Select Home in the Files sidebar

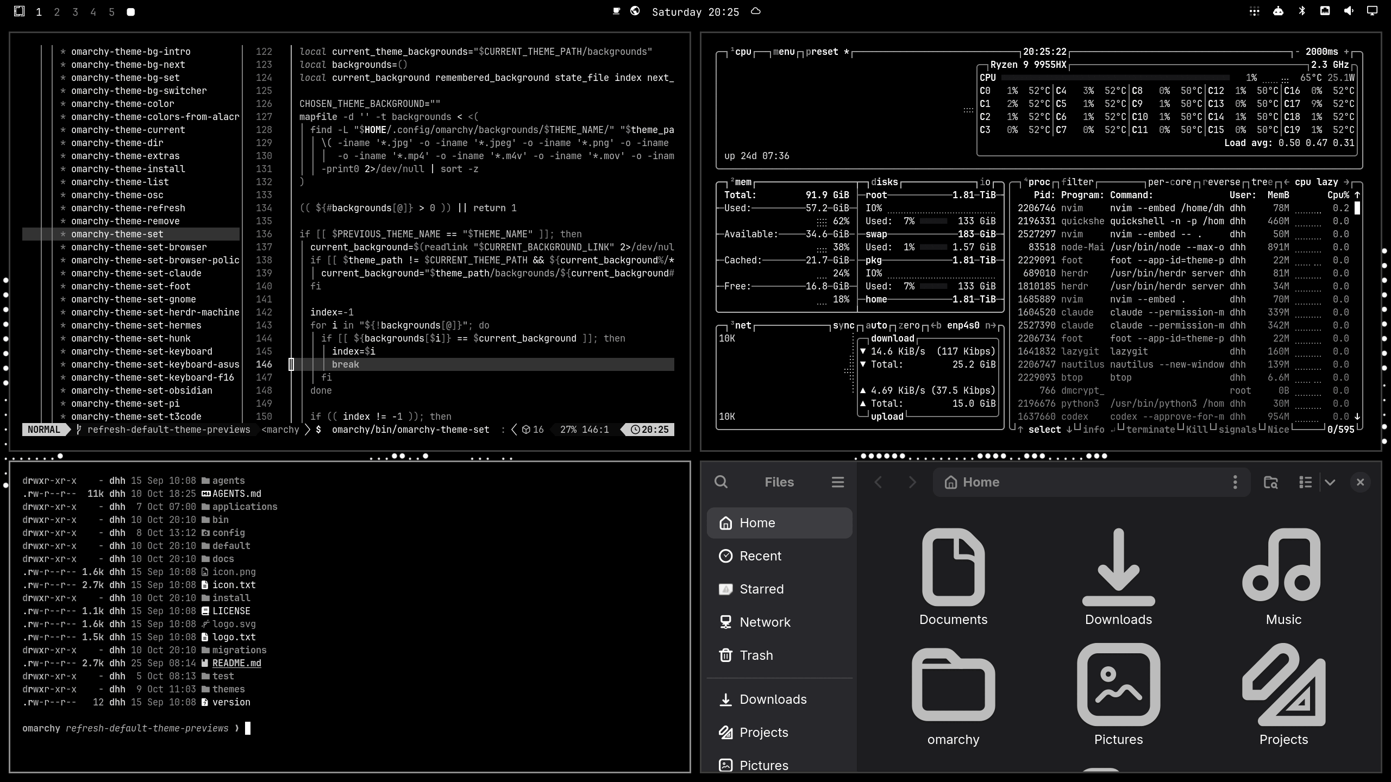point(779,522)
